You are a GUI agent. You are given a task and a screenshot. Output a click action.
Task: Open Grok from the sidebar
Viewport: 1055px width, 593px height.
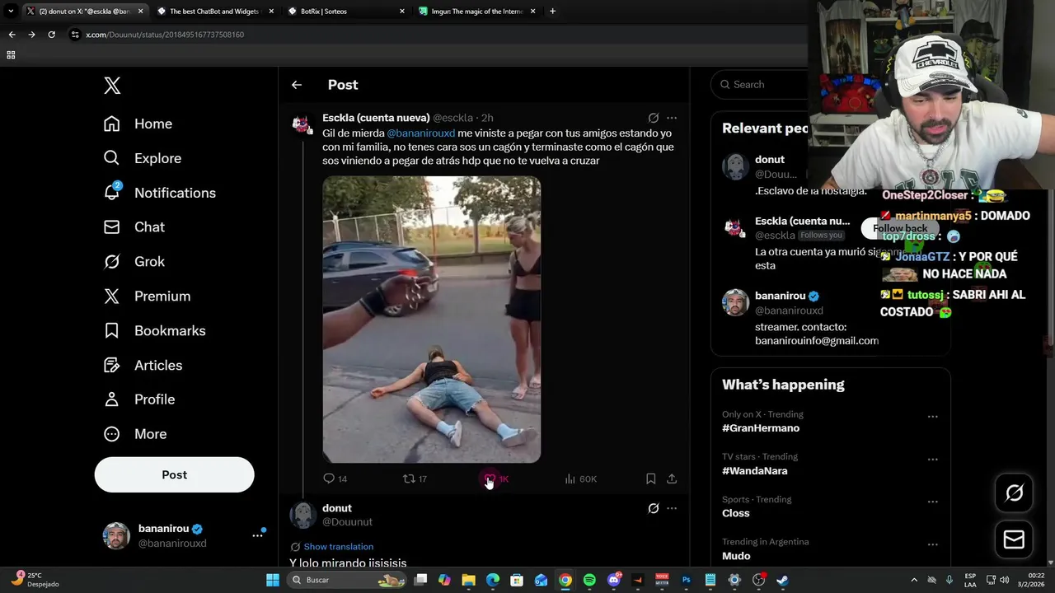coord(134,261)
